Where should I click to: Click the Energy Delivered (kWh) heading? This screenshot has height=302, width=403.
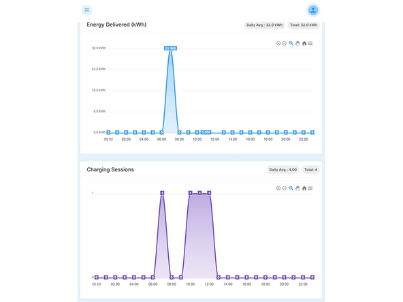116,24
